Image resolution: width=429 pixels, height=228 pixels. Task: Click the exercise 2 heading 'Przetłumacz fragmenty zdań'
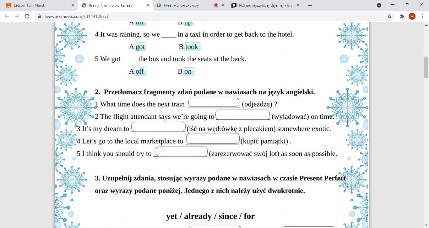(205, 92)
